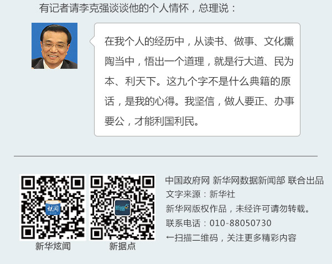332x264 pixels.
Task: Click the 文字来源：新华社 line
Action: tap(200, 194)
